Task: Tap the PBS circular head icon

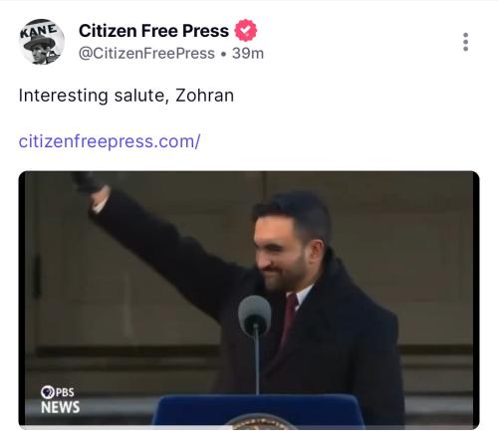Action: point(48,392)
